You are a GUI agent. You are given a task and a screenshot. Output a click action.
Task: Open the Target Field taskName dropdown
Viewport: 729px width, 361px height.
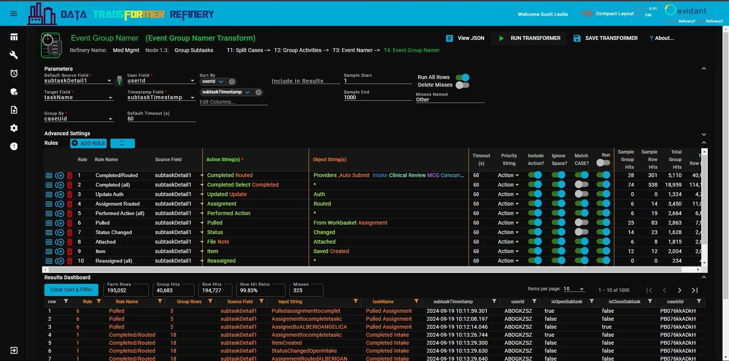78,98
